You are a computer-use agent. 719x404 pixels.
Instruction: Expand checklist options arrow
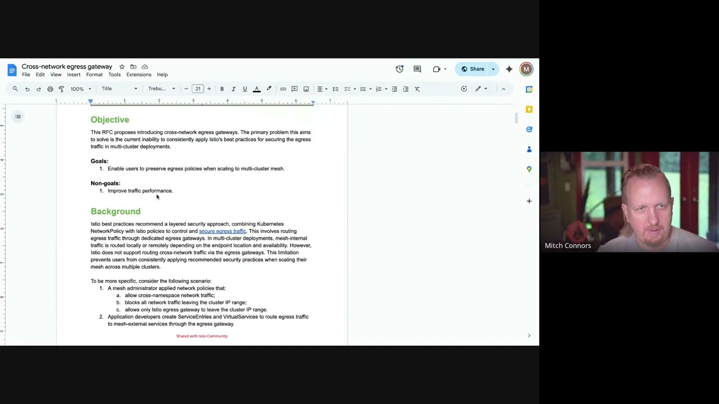click(x=354, y=89)
